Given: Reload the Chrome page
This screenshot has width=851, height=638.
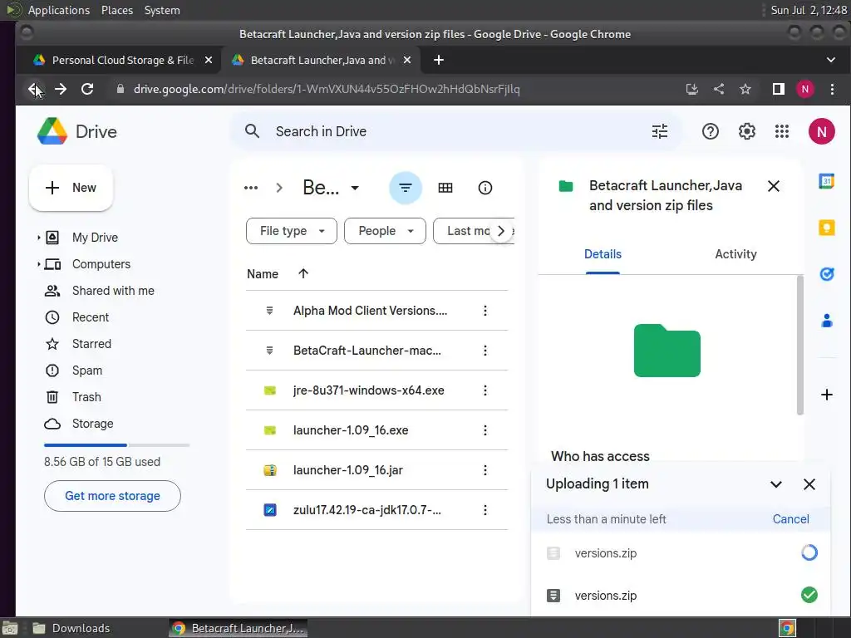Looking at the screenshot, I should (86, 89).
